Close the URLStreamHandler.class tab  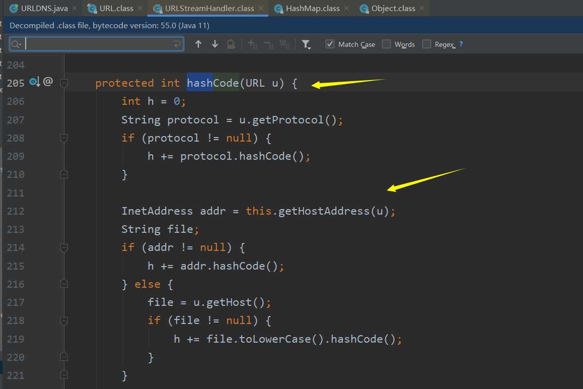coord(261,8)
